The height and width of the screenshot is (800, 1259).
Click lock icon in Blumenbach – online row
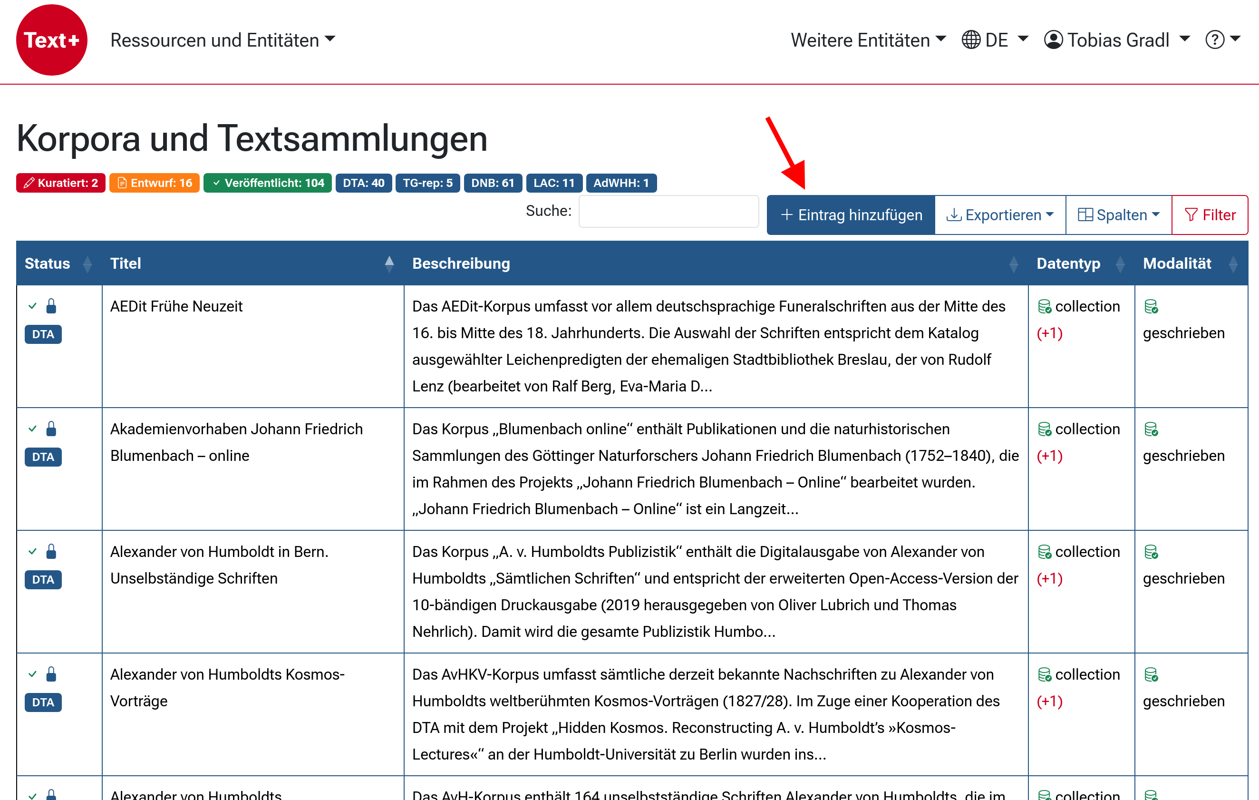tap(51, 429)
